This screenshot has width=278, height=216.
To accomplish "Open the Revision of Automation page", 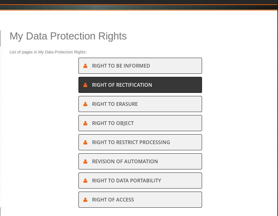I will tap(140, 161).
